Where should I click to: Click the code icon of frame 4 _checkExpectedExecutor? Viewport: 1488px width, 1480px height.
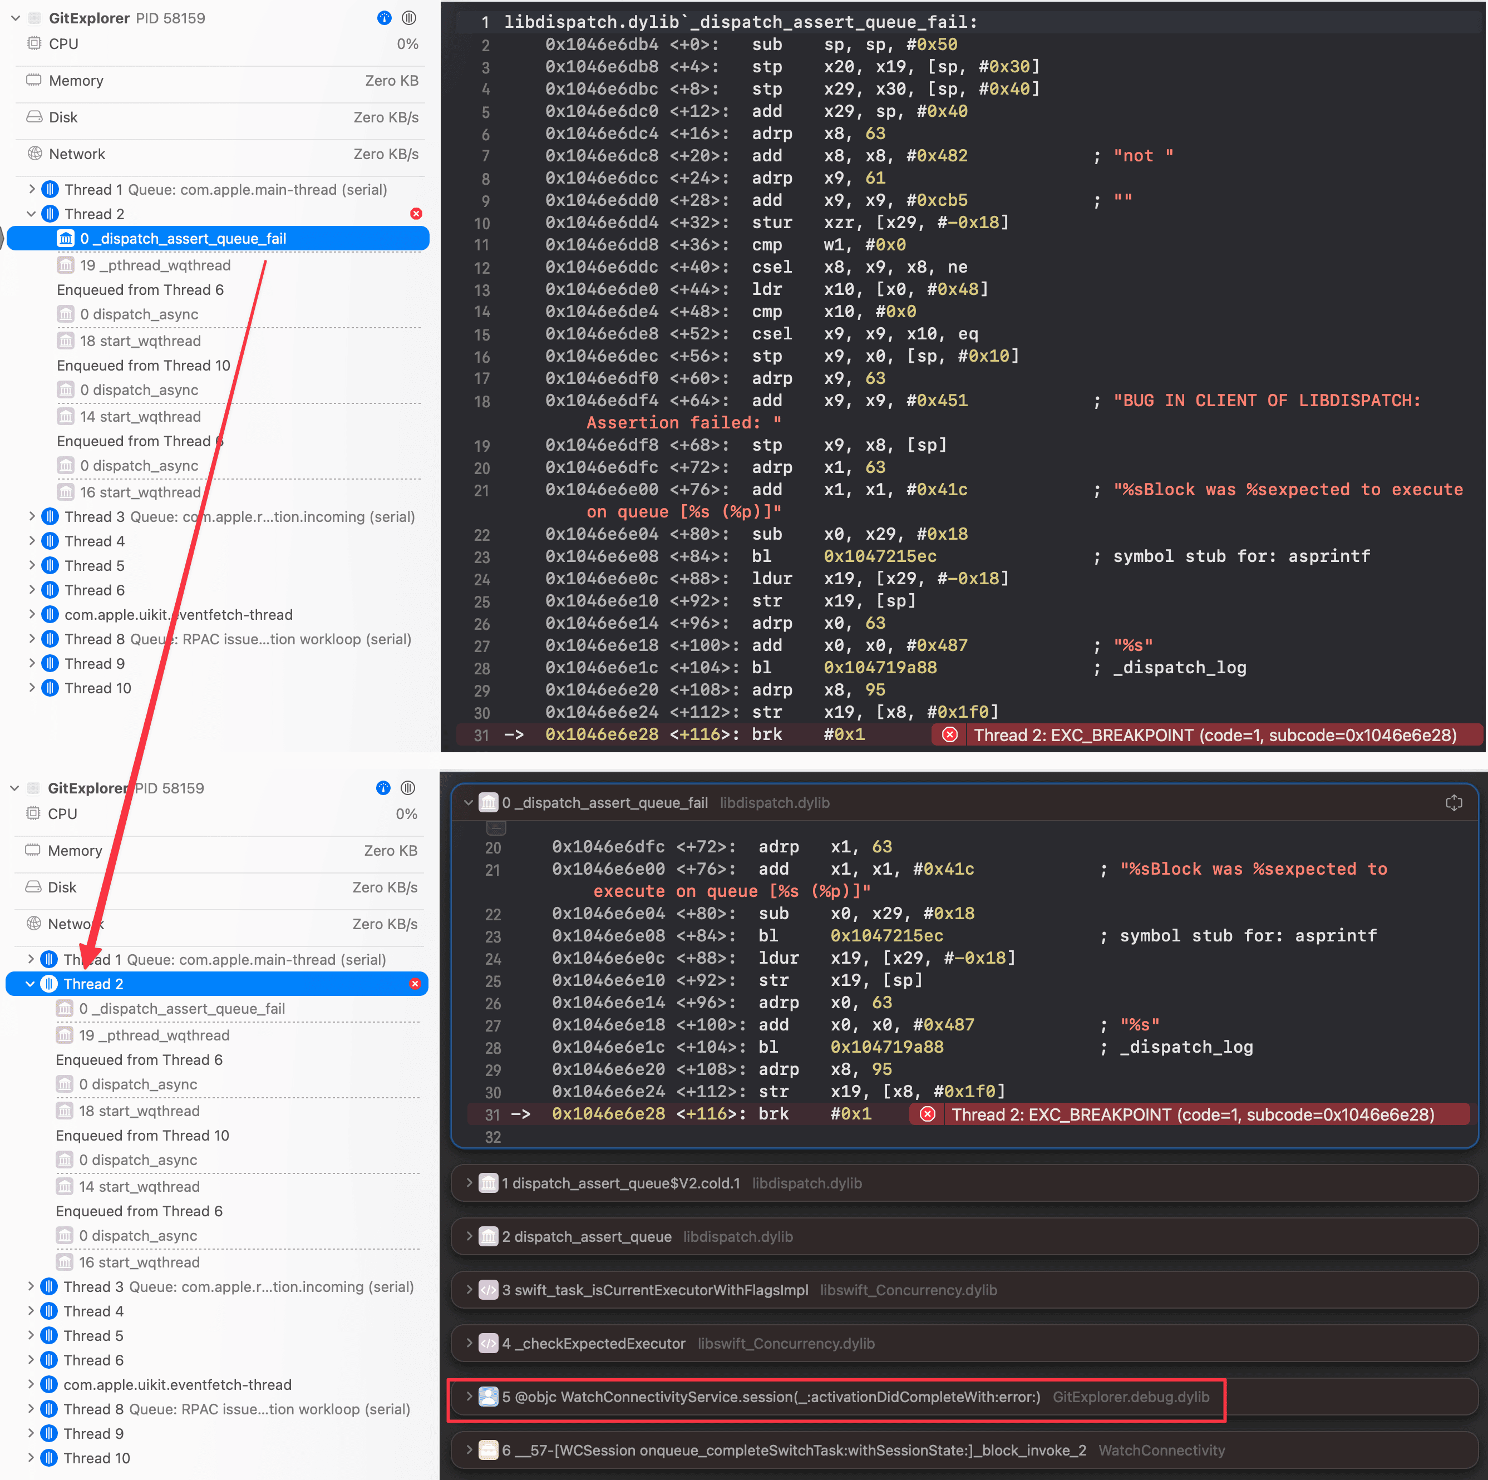click(489, 1344)
